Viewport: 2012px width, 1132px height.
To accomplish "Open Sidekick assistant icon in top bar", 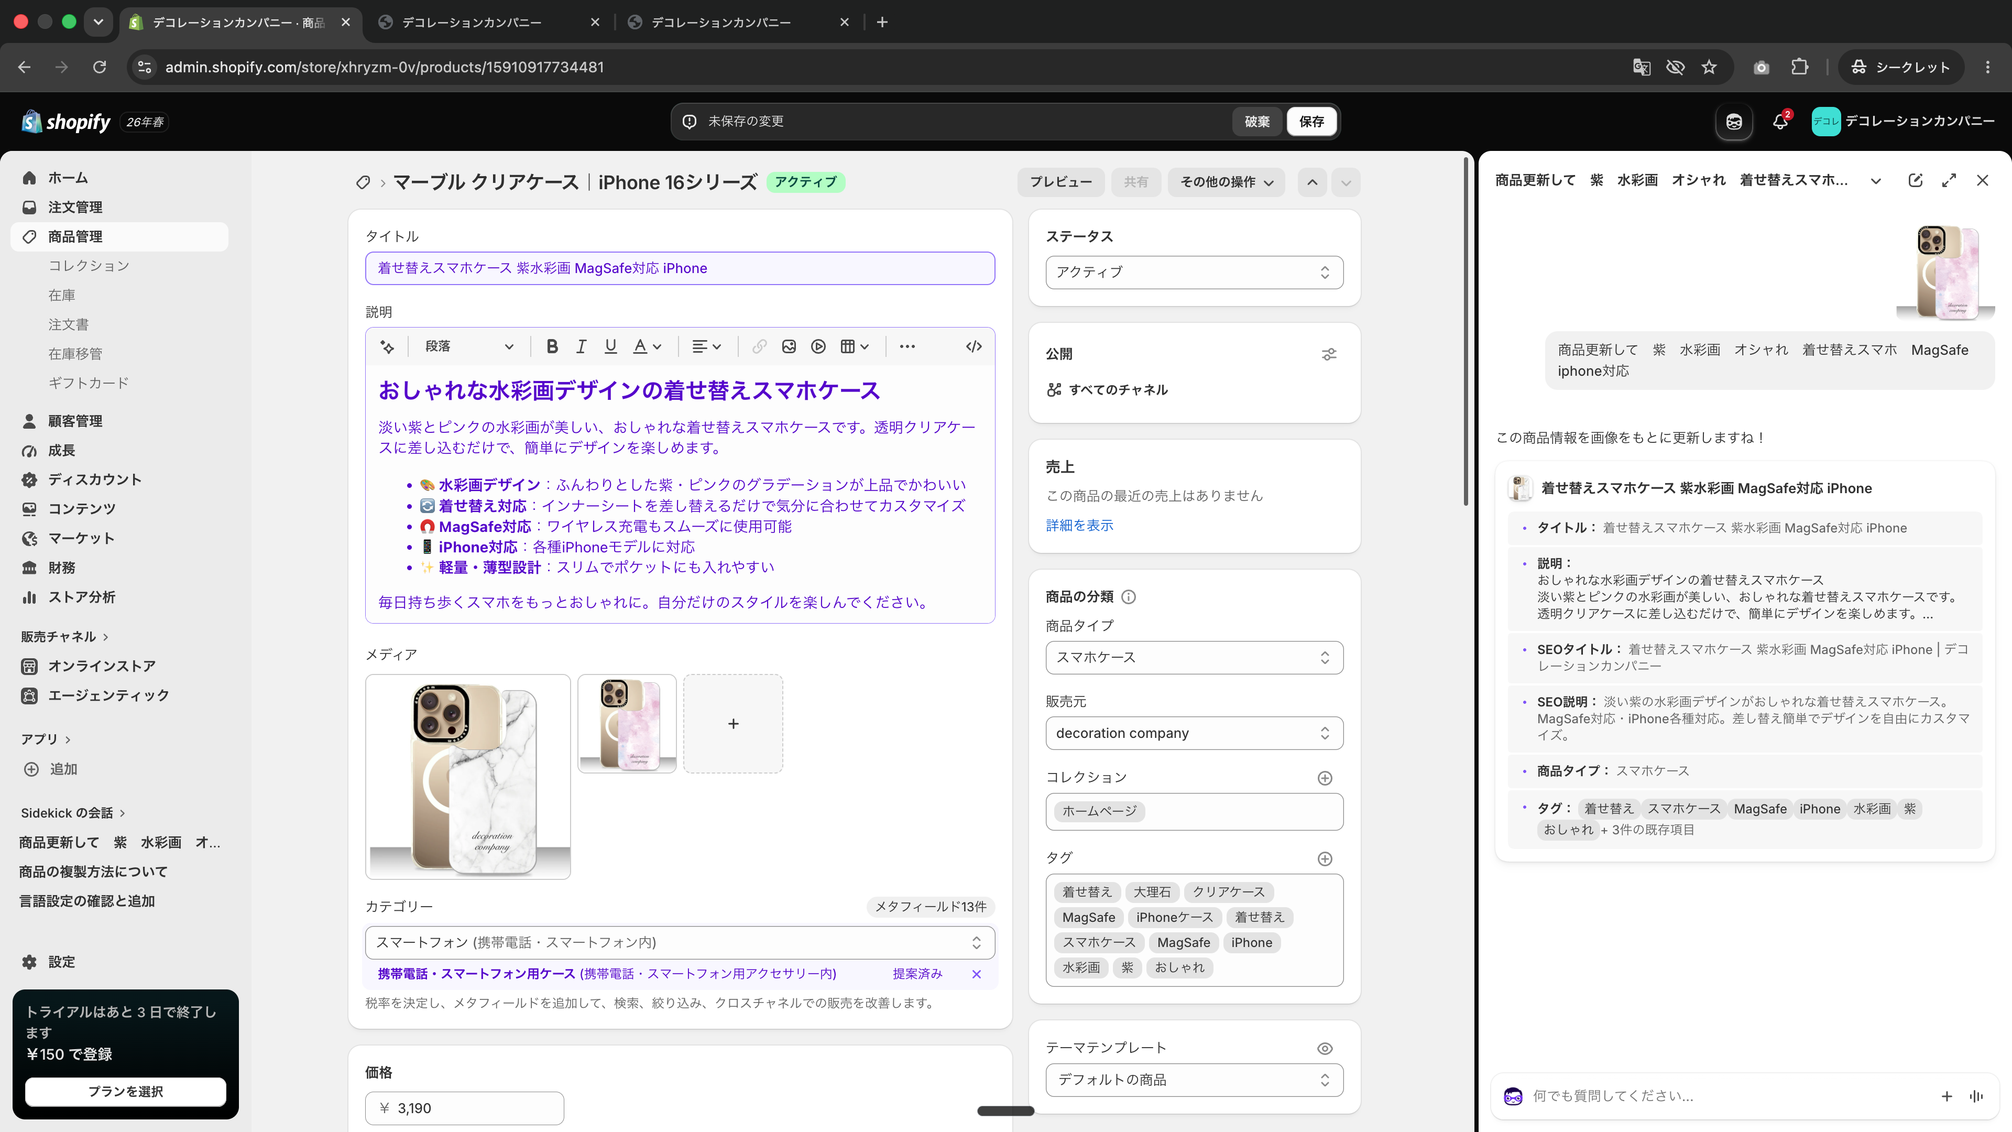I will (x=1734, y=121).
